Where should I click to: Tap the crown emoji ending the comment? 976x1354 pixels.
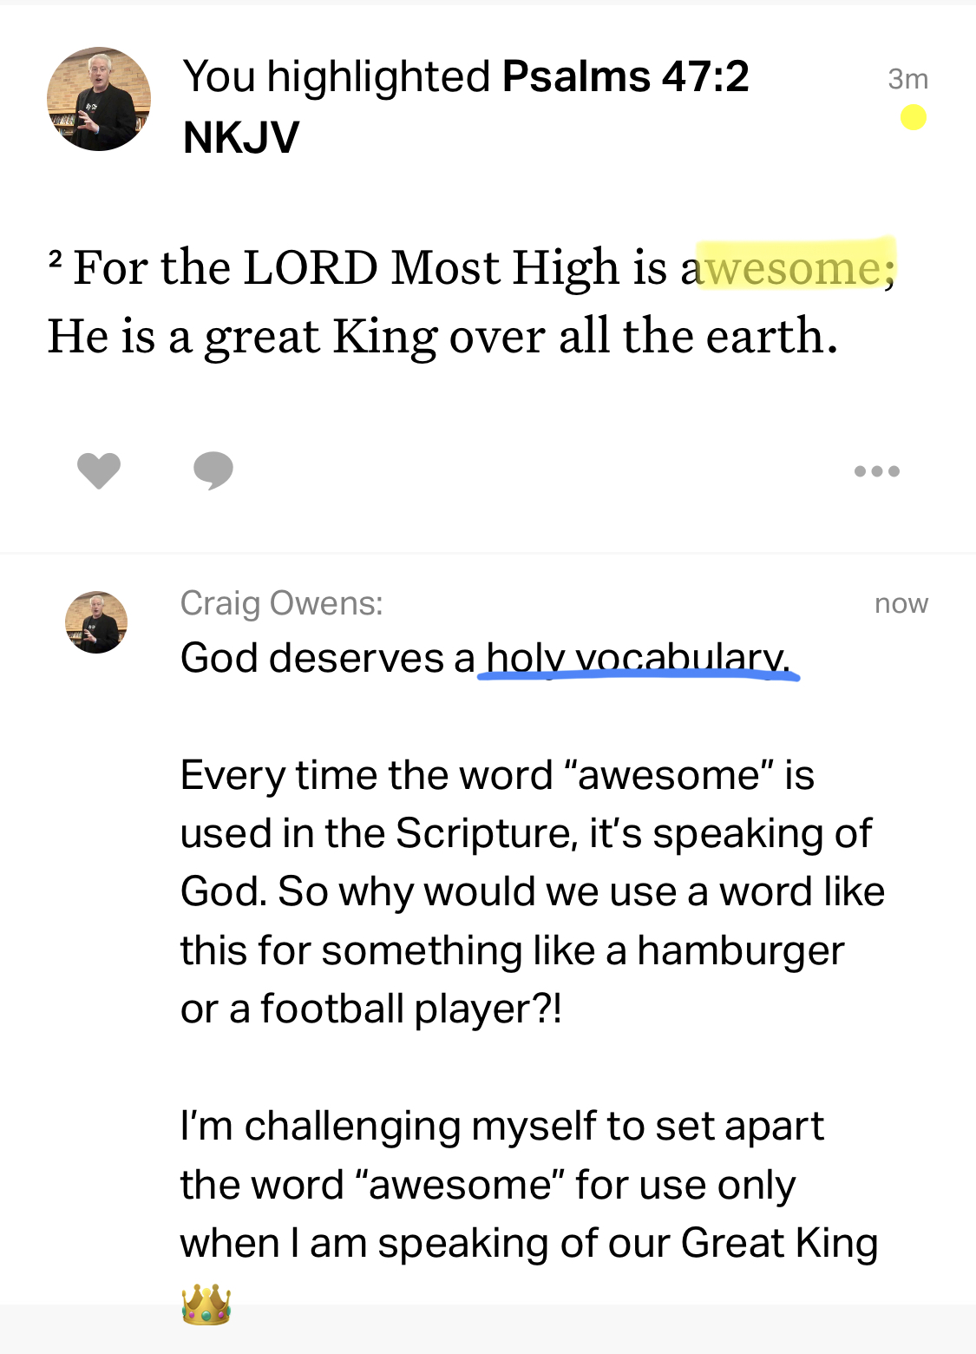(206, 1305)
